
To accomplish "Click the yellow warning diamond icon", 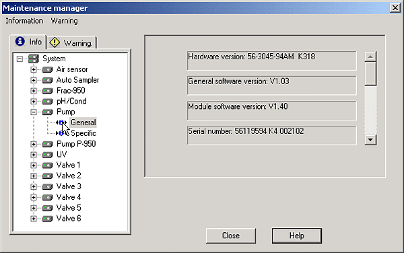I will point(55,42).
